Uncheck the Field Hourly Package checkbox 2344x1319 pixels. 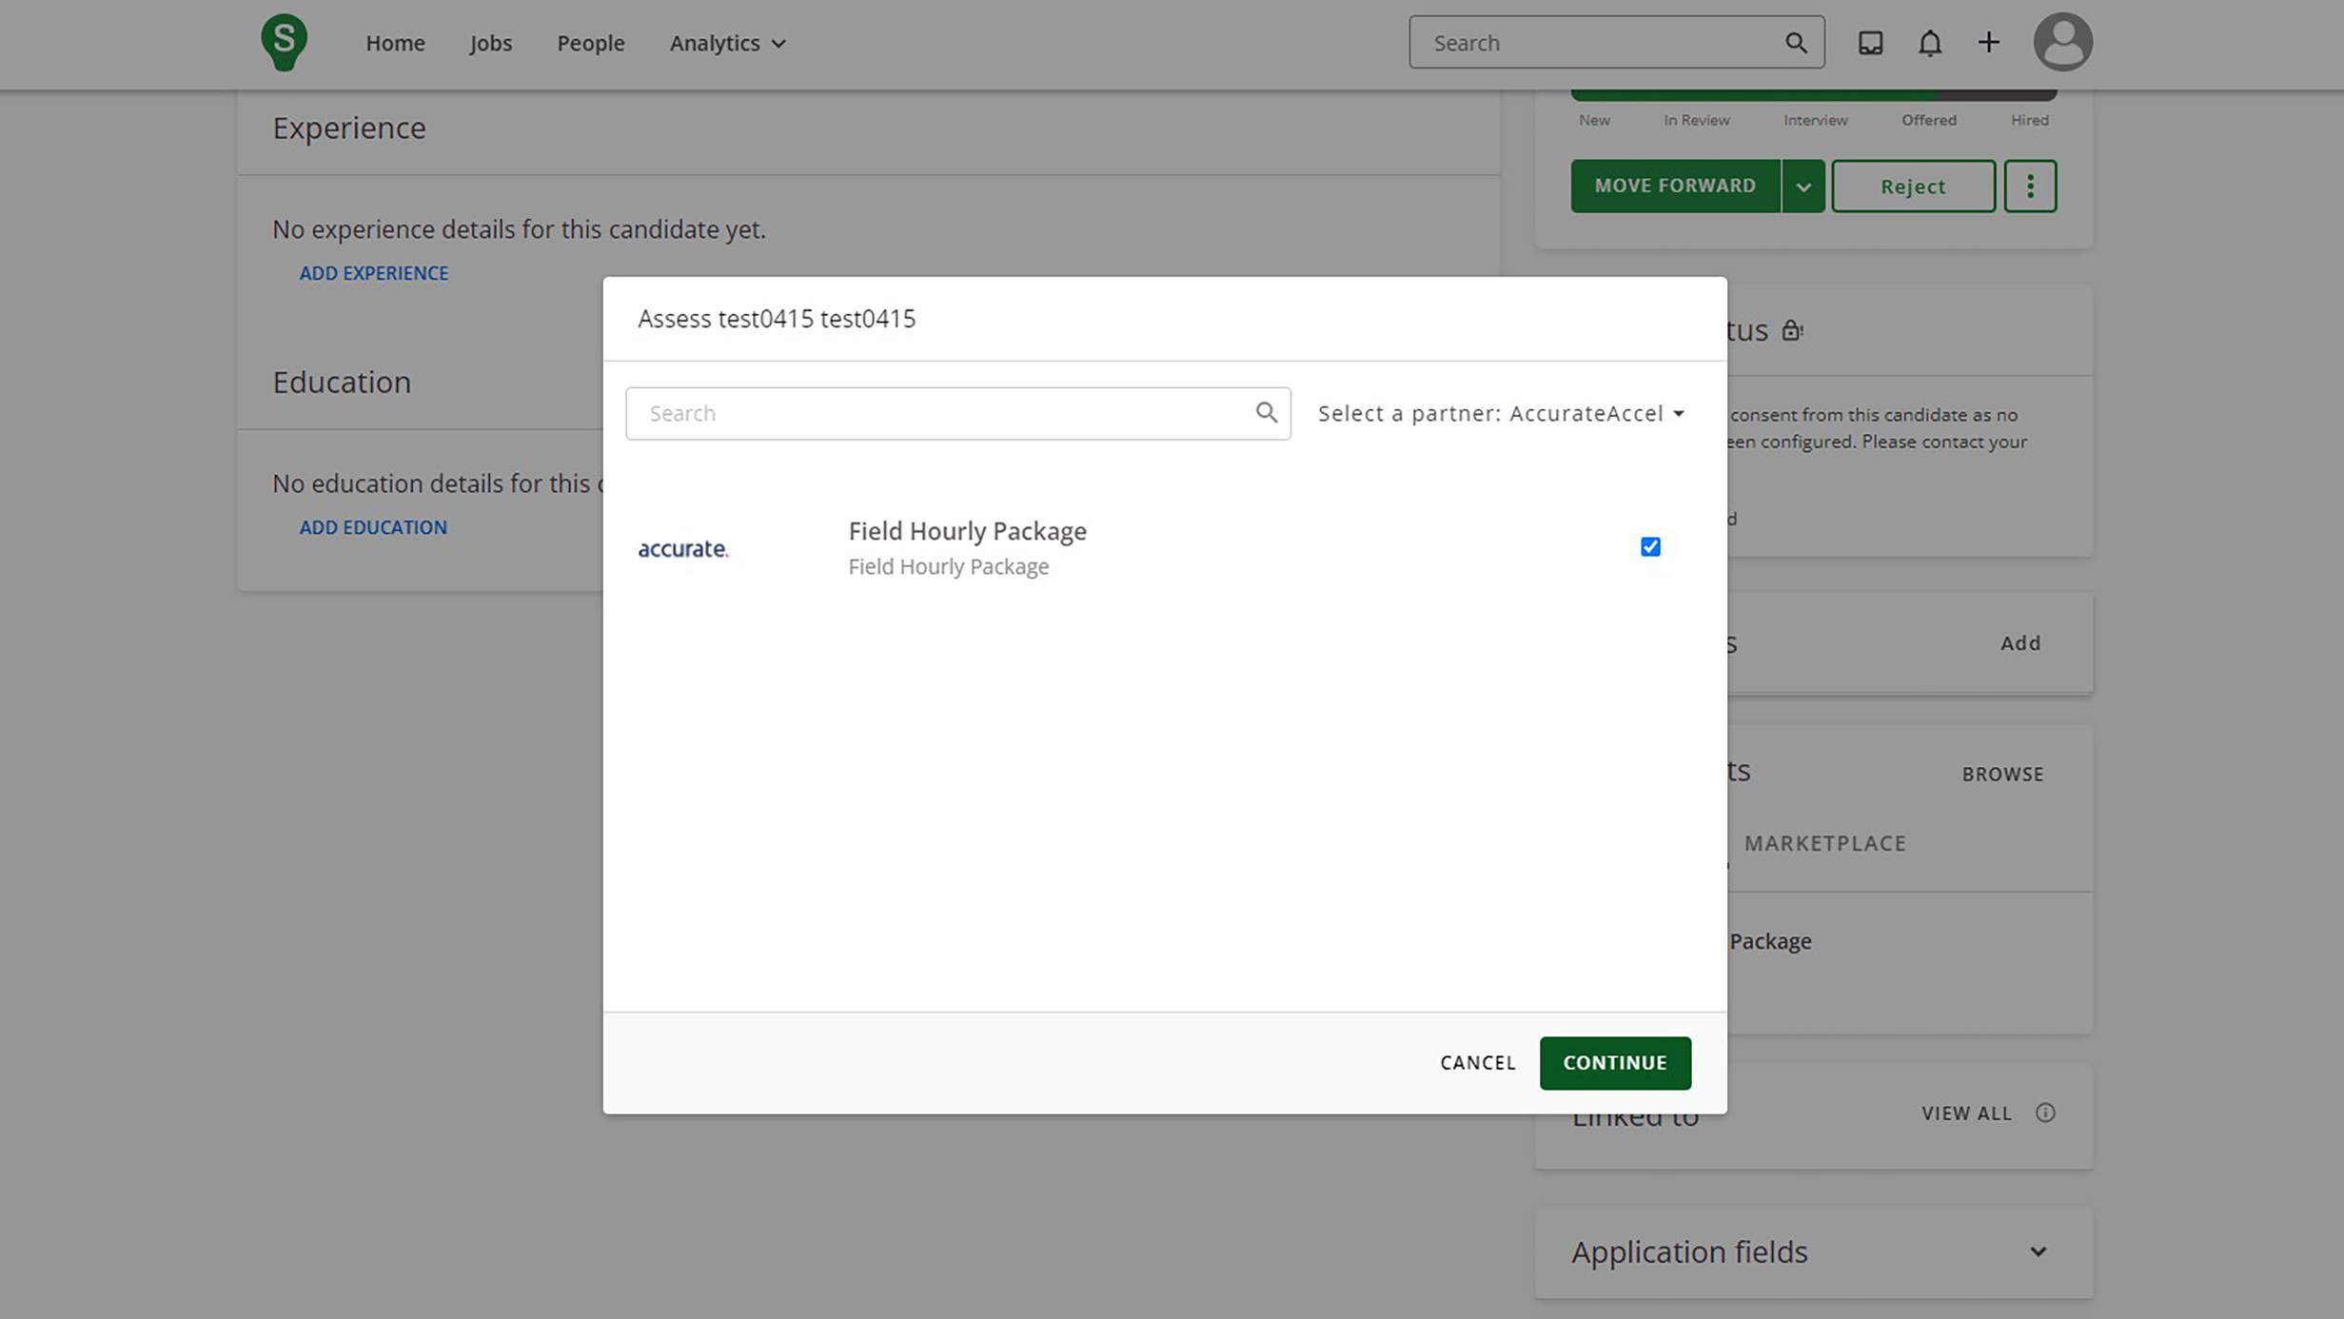tap(1650, 546)
